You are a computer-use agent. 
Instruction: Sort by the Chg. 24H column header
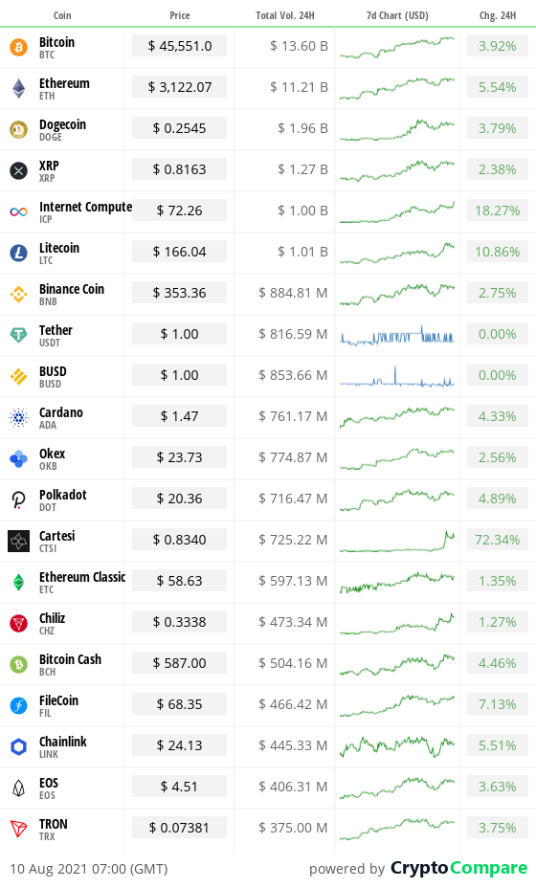tap(498, 15)
